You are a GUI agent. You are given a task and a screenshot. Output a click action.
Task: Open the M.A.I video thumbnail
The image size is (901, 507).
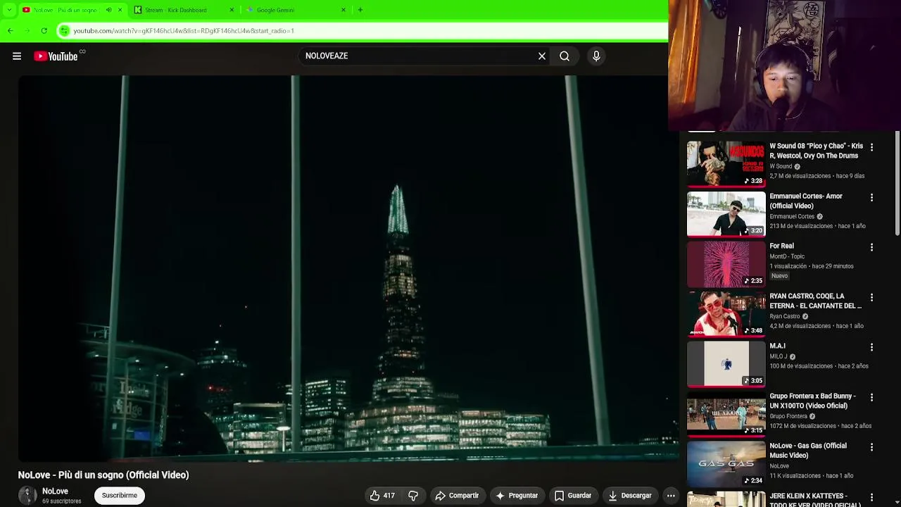[x=726, y=363]
